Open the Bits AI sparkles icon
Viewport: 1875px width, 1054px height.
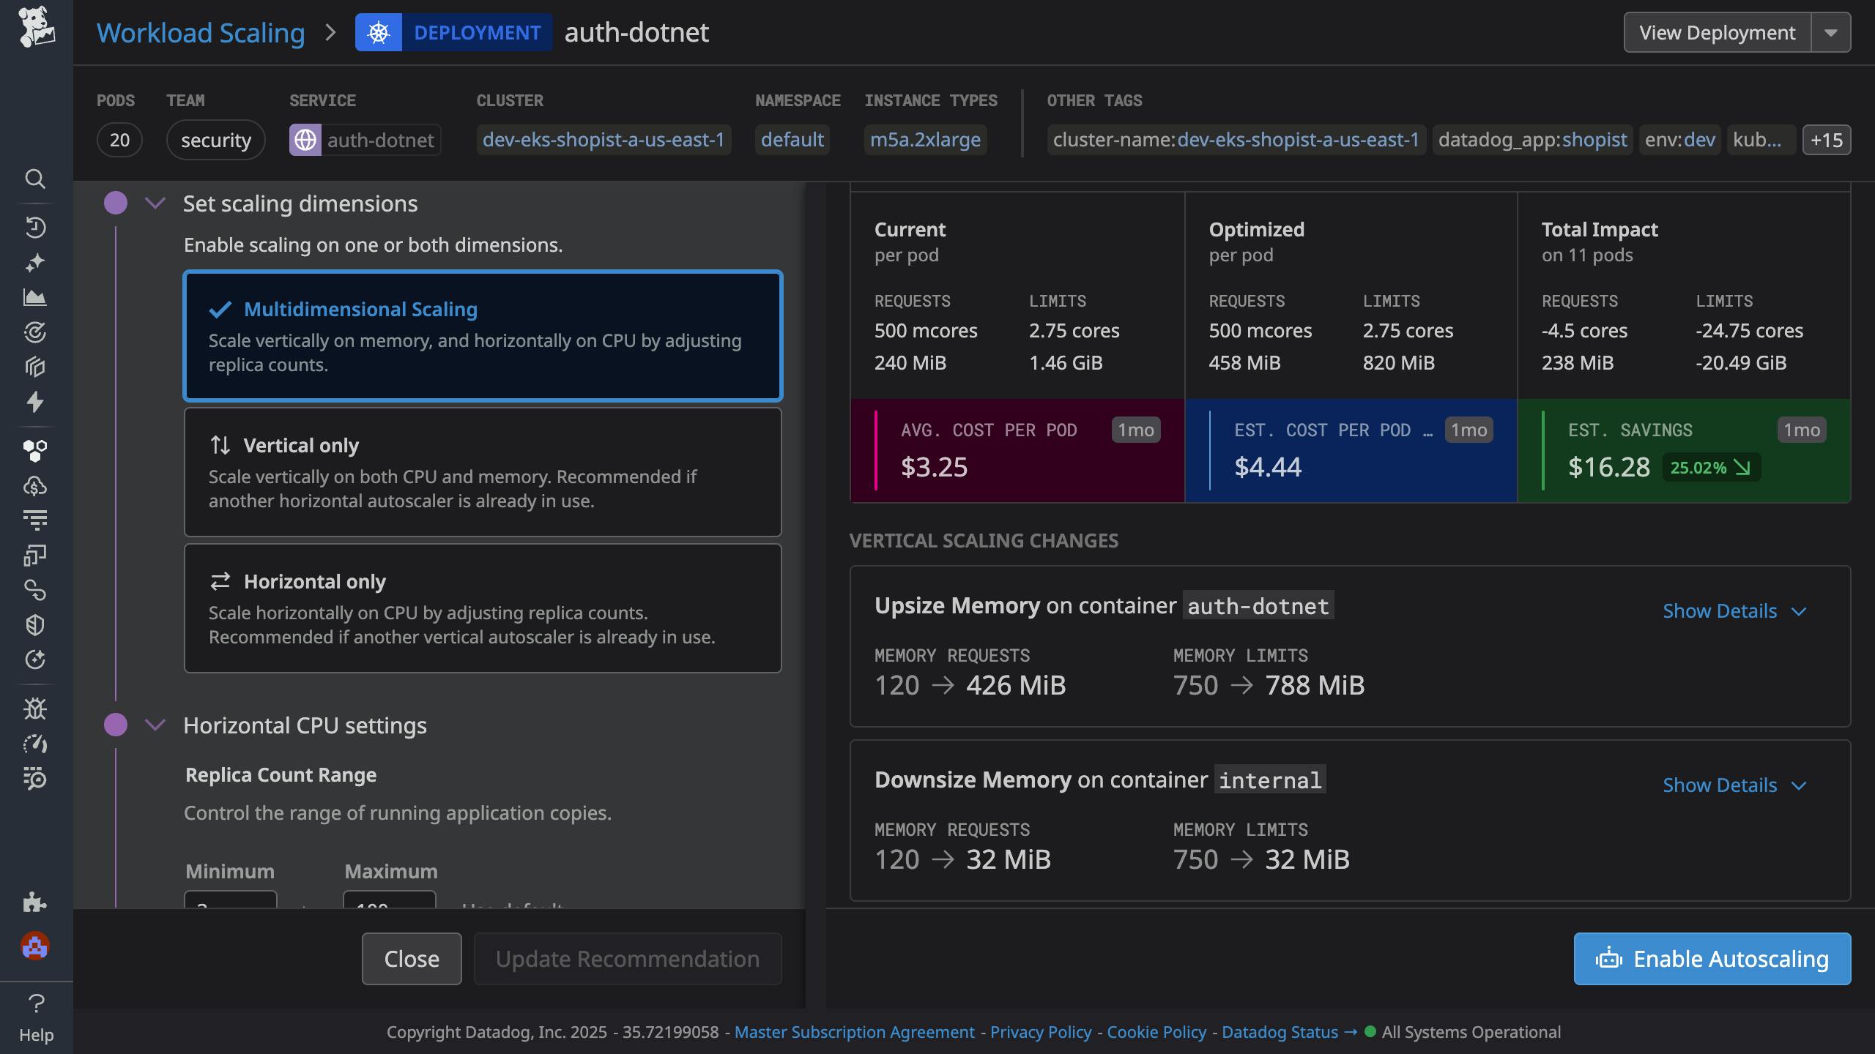click(35, 262)
